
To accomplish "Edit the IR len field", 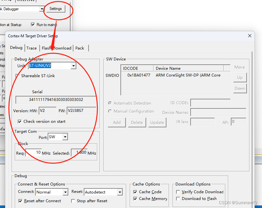I will pos(202,122).
